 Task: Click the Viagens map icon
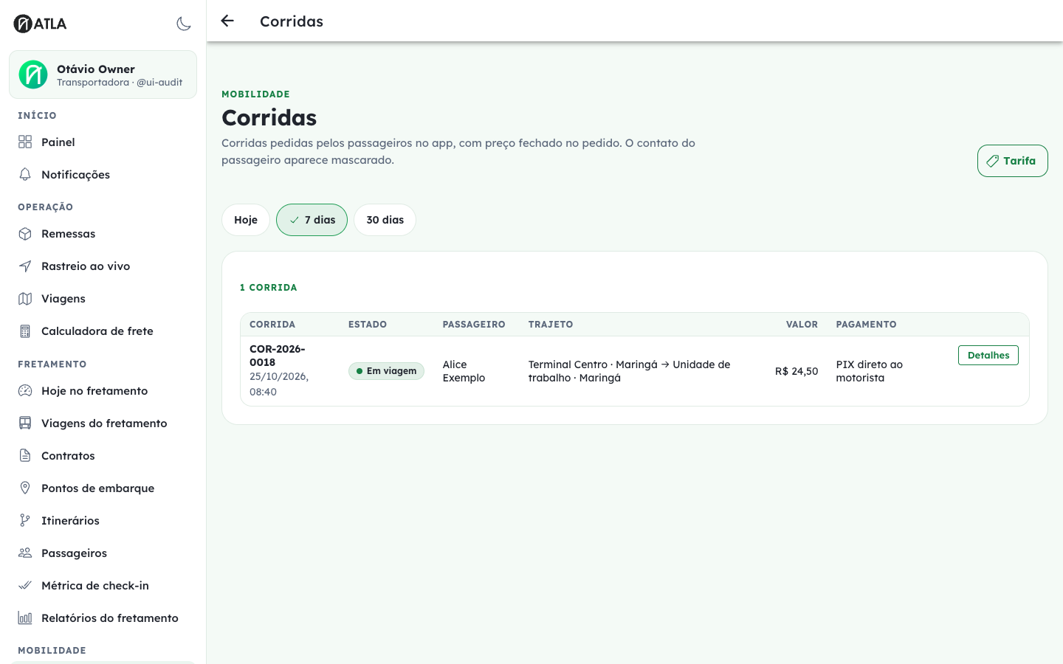25,298
